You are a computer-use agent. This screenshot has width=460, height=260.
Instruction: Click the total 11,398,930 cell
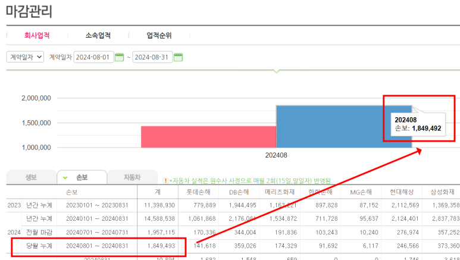159,205
